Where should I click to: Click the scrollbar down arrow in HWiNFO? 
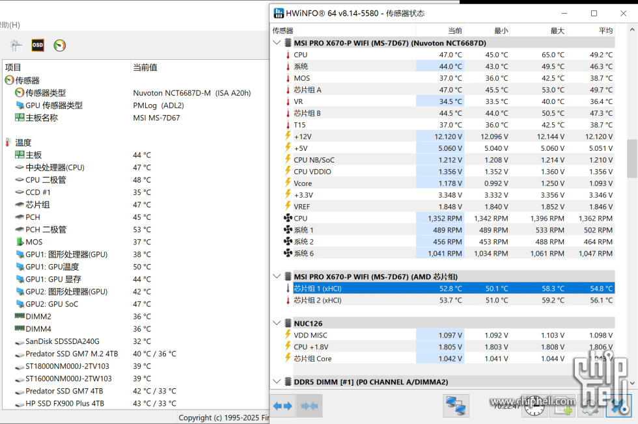[x=632, y=383]
